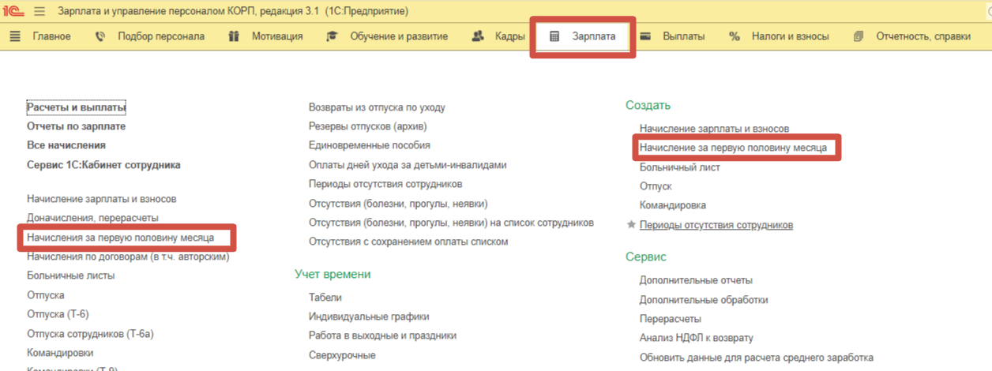The width and height of the screenshot is (992, 371).
Task: Open Дополнительные отчеты in Сервис
Action: [696, 280]
